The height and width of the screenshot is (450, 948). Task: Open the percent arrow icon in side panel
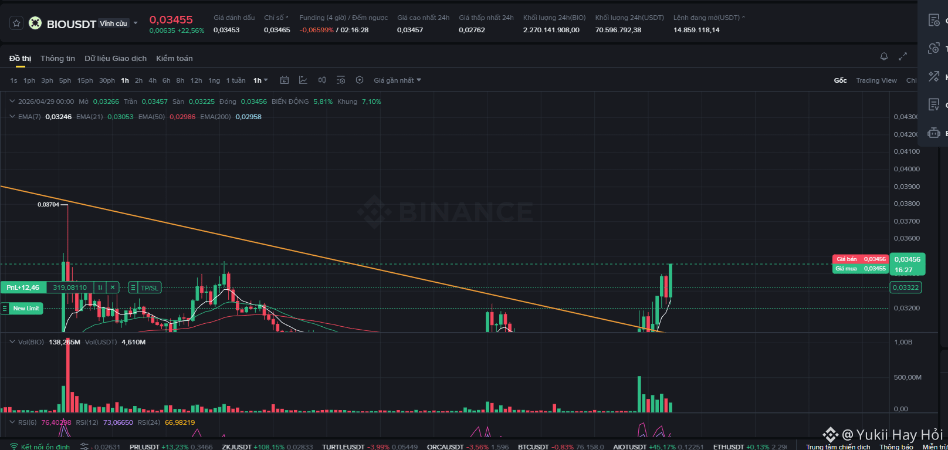[934, 77]
